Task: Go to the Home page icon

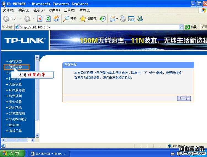Action: 57,19
